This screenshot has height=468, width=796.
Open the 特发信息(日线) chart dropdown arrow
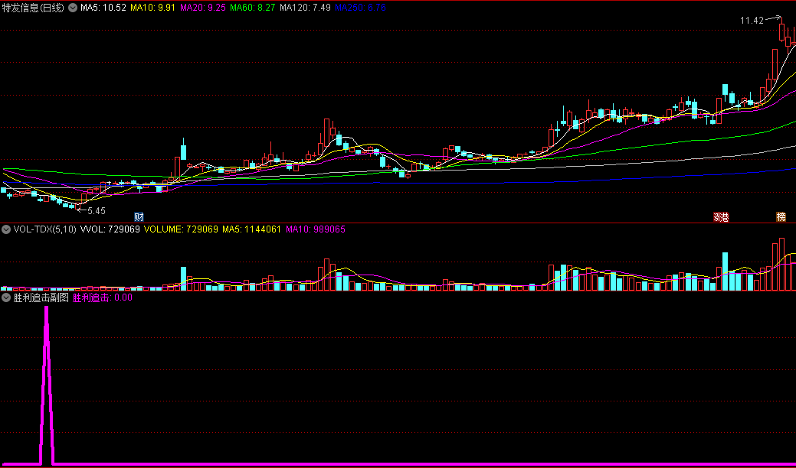73,8
